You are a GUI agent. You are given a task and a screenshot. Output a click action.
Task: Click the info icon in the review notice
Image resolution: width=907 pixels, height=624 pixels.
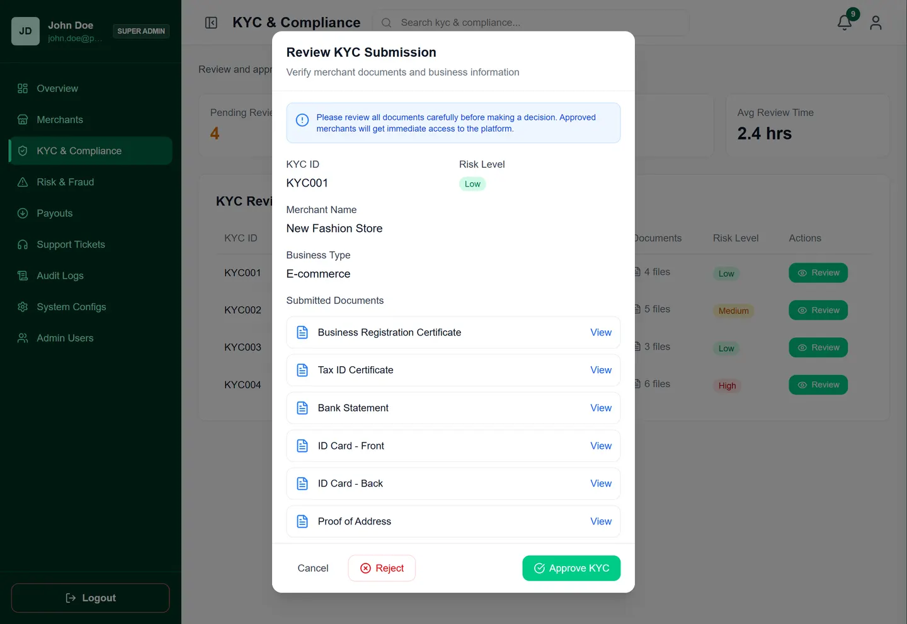(x=302, y=120)
